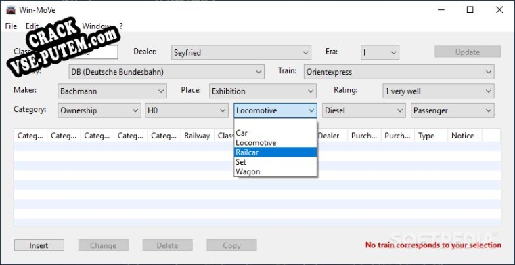The image size is (515, 265).
Task: Click the Maker: label
Action: click(x=25, y=89)
